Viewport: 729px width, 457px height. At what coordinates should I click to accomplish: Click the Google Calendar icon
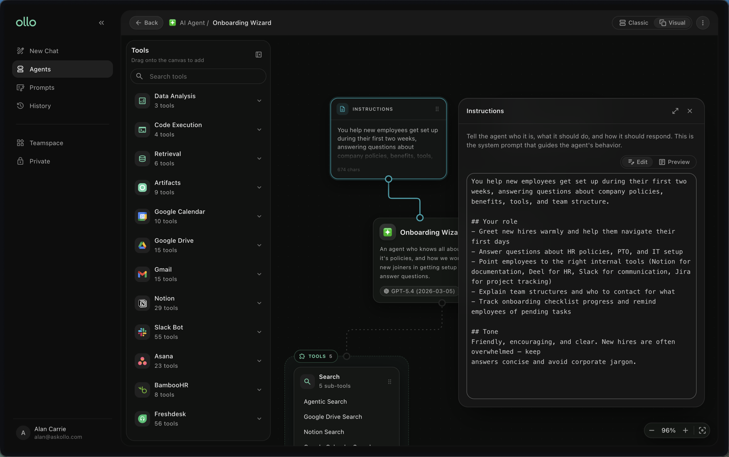(x=142, y=216)
